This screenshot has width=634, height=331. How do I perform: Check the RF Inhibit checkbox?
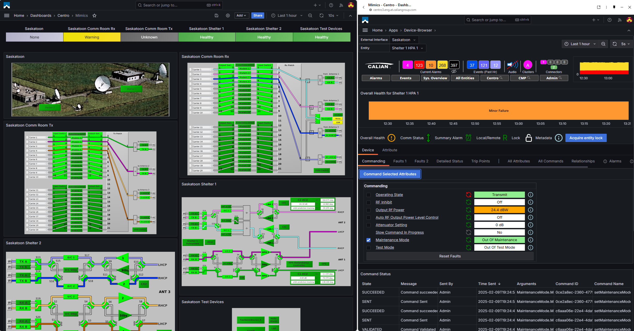tap(368, 202)
